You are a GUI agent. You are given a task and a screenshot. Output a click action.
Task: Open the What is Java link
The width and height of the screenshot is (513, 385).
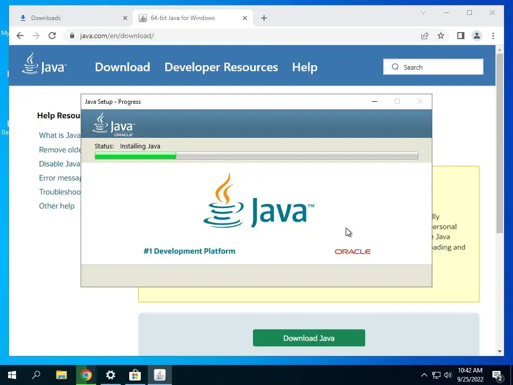60,135
